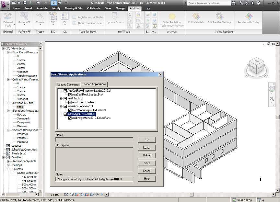Click the Render with Indigo icon

pos(249,16)
